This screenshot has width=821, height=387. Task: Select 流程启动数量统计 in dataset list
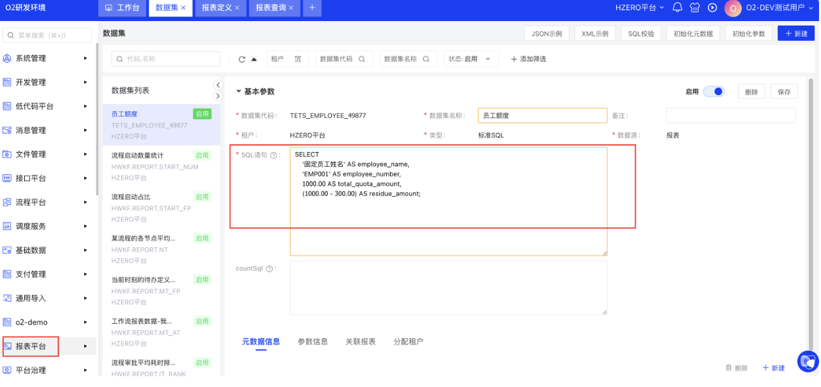[x=137, y=155]
